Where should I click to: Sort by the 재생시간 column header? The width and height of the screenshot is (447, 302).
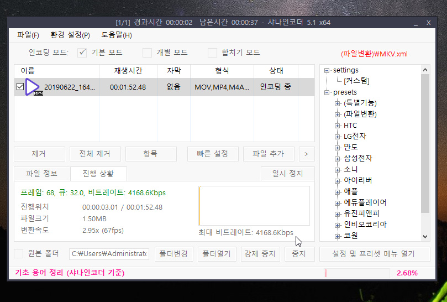(128, 71)
